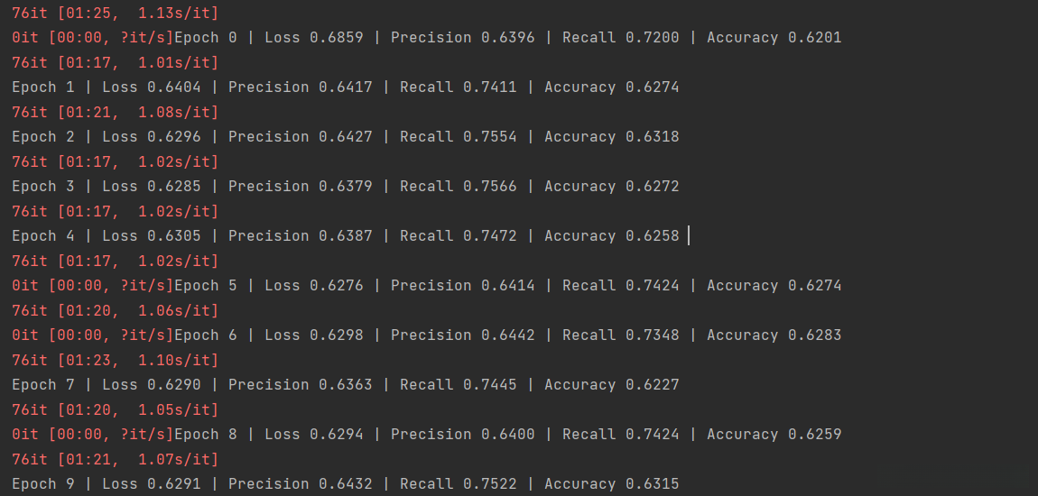Click the progress line showing 1.07s/it
This screenshot has height=496, width=1038.
tap(115, 460)
